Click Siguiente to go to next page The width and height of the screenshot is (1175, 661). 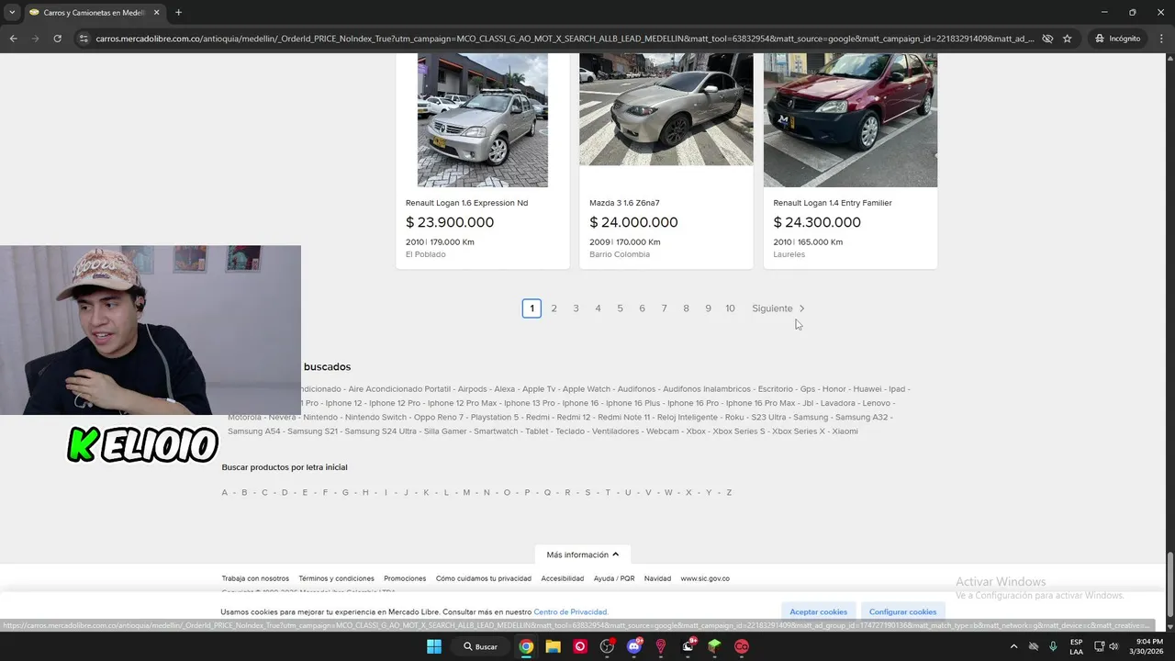772,308
